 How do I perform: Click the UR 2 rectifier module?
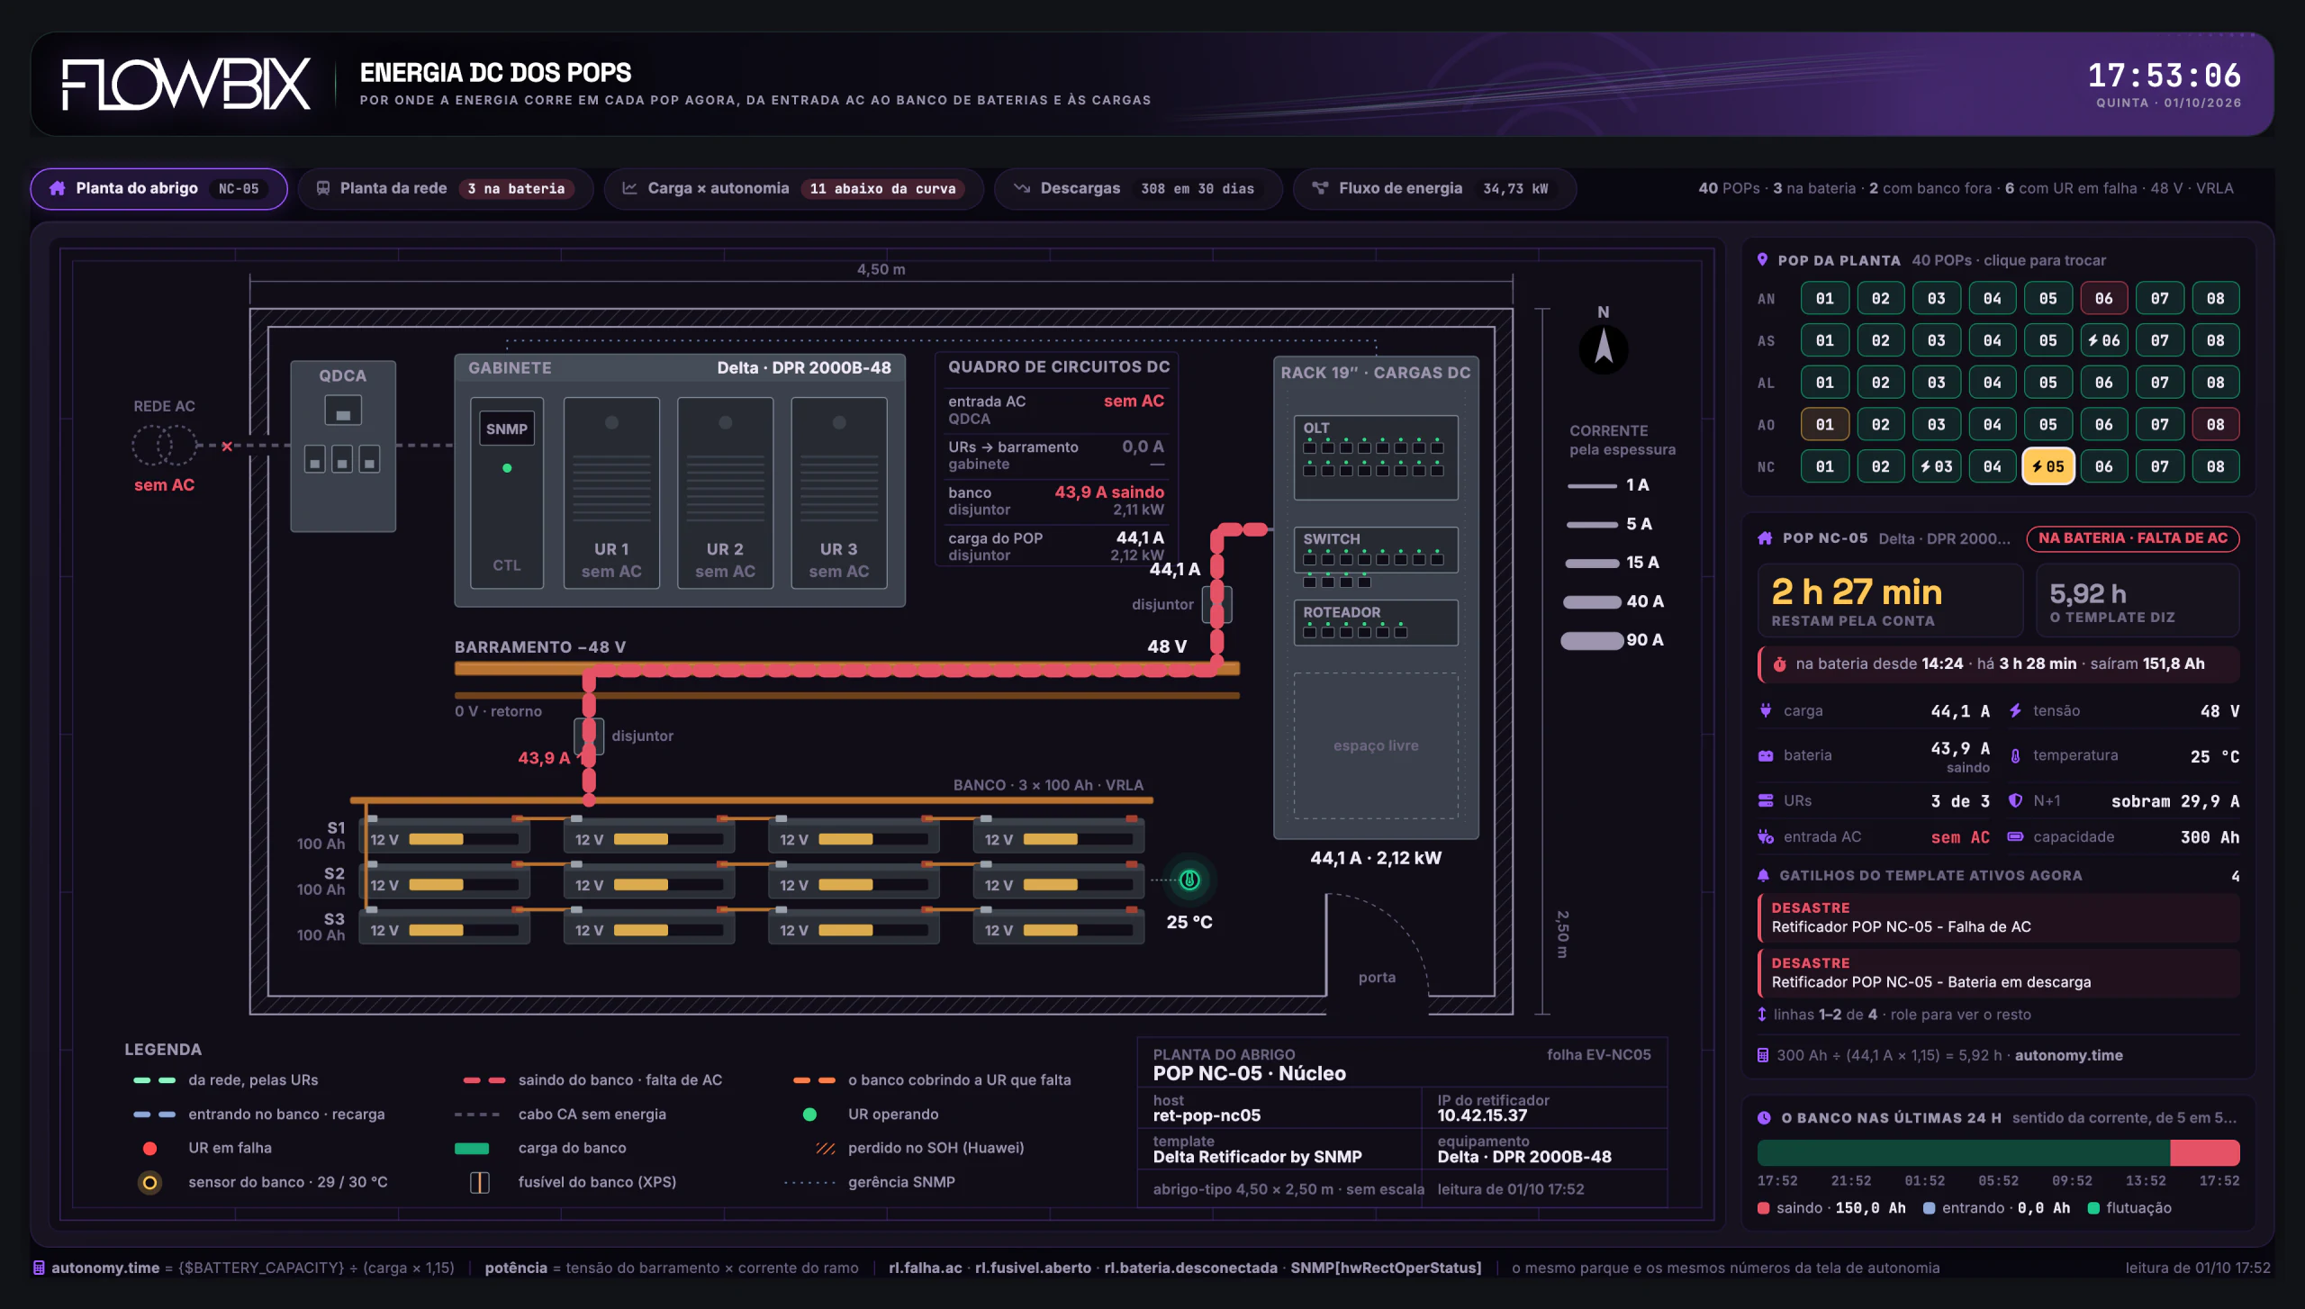click(x=725, y=492)
